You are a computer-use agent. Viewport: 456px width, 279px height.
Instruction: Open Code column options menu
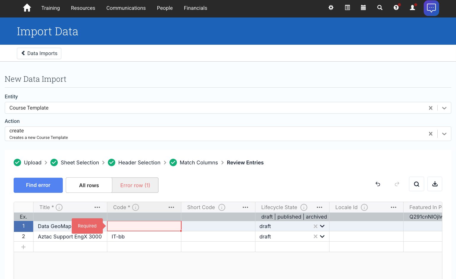click(171, 207)
